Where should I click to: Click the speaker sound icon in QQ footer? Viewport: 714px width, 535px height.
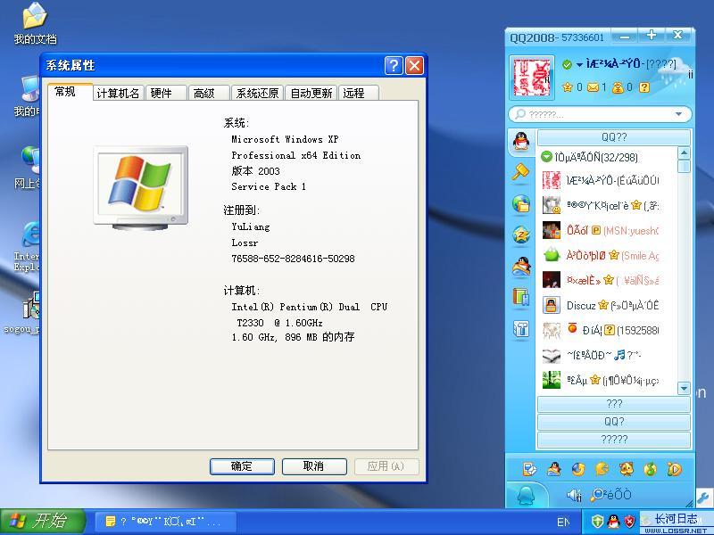(574, 495)
